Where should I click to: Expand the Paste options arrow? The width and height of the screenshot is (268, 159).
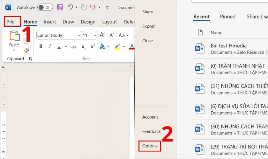14,50
